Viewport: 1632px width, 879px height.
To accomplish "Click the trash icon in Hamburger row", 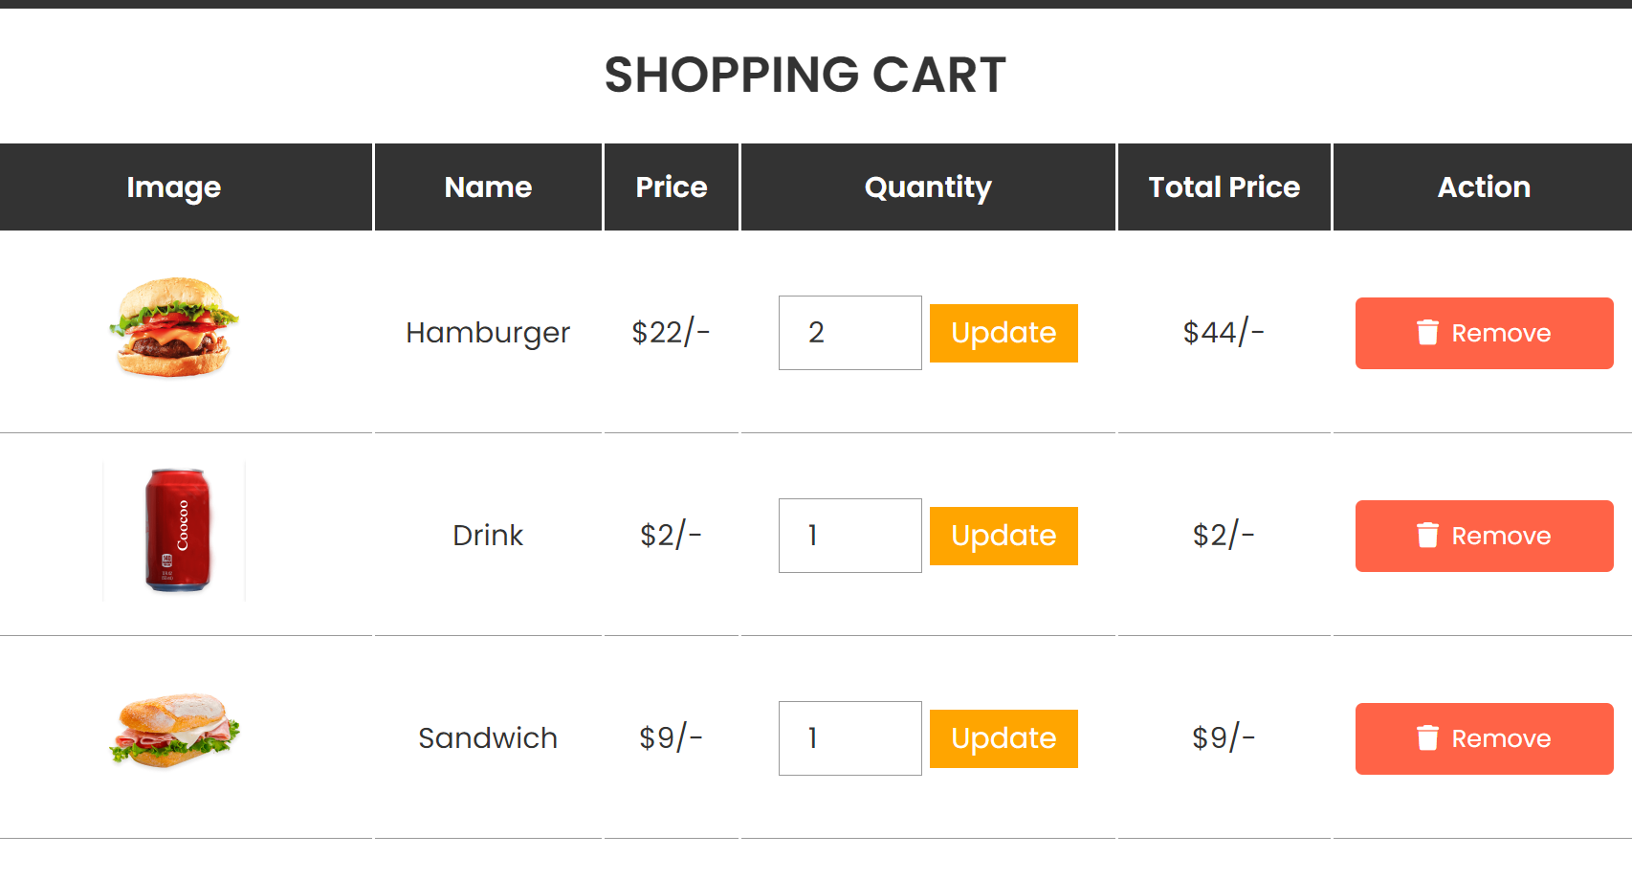I will [1427, 332].
